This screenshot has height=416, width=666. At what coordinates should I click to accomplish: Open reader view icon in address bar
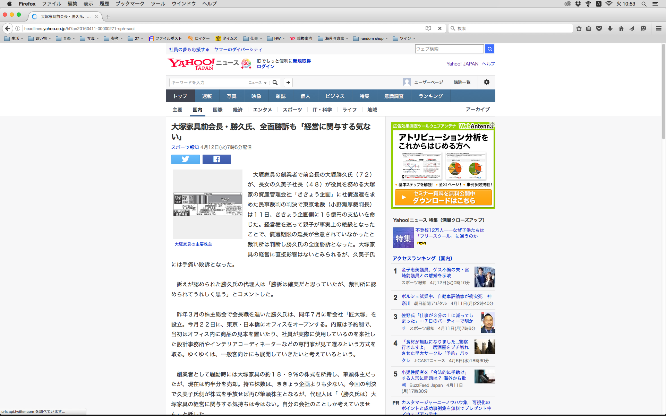pos(428,28)
